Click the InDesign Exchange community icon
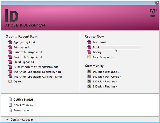Viewport: 160px width, 123px height. 89,71
